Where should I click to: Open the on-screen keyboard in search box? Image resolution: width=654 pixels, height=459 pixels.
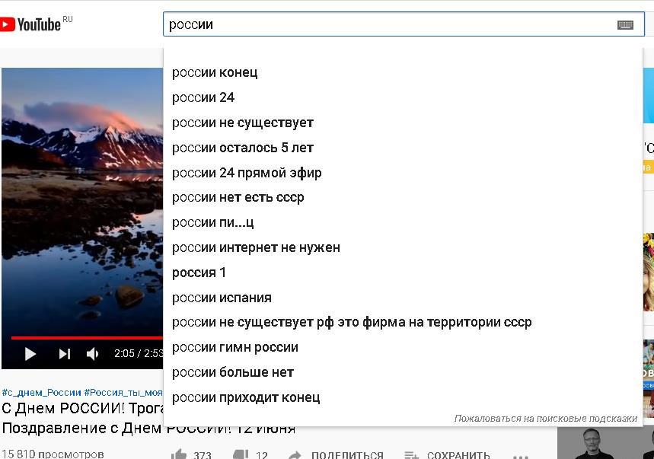click(625, 24)
